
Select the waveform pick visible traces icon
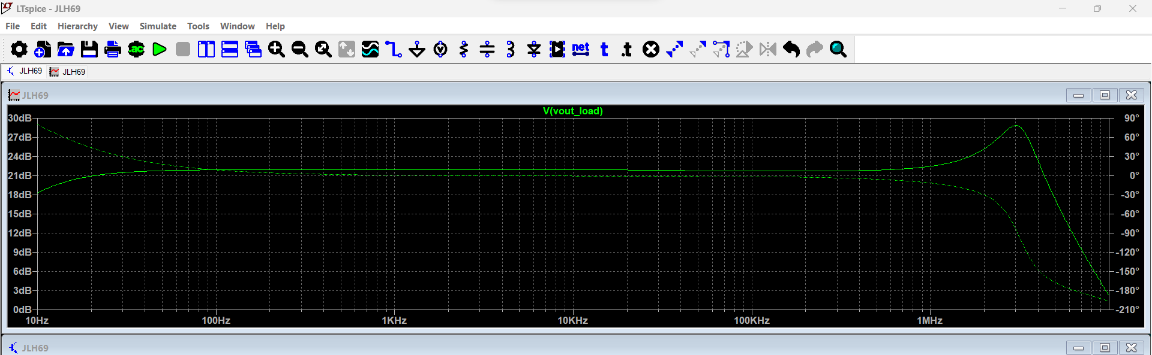(370, 49)
